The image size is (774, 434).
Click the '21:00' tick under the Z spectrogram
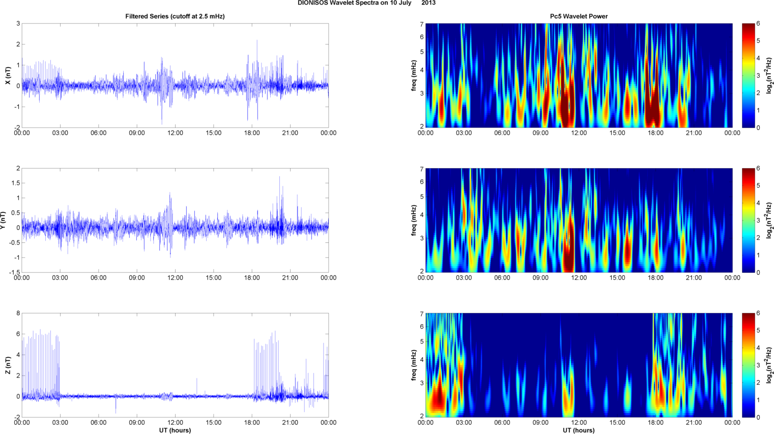coord(694,422)
